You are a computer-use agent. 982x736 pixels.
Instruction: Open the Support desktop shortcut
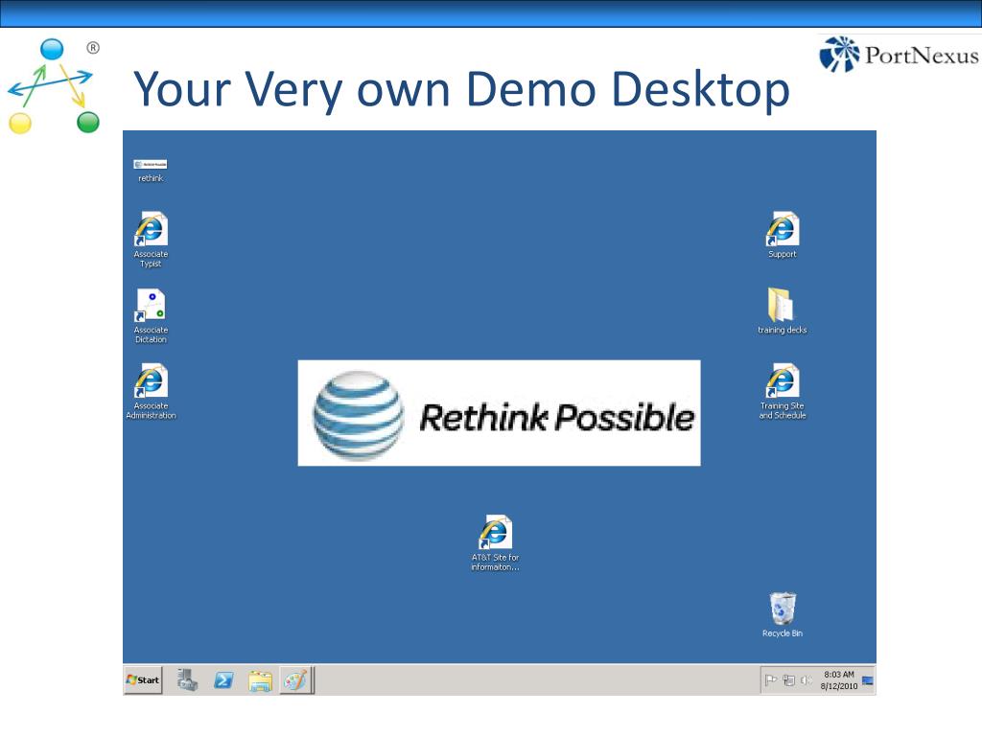pos(783,235)
